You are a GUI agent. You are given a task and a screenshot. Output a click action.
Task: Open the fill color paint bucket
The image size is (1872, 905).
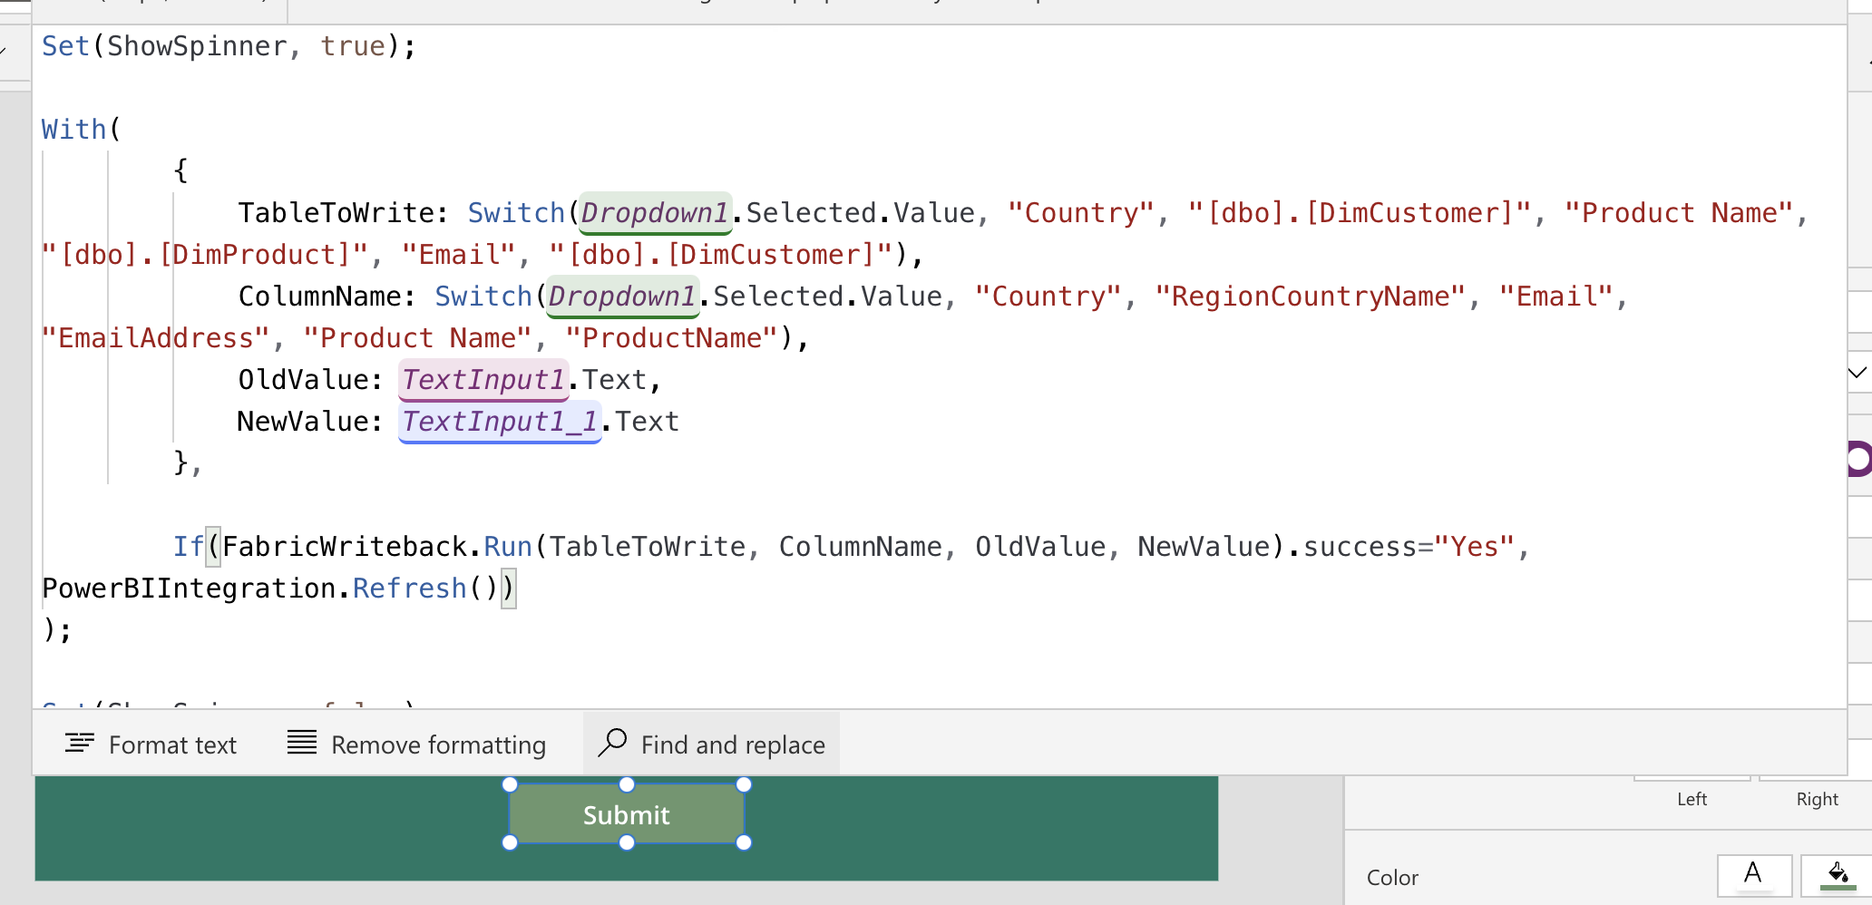pyautogui.click(x=1838, y=875)
